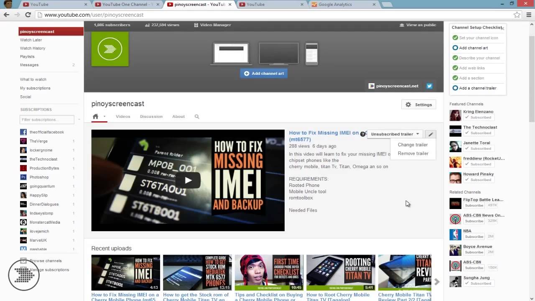
Task: Switch to the Videos tab
Action: (x=123, y=117)
